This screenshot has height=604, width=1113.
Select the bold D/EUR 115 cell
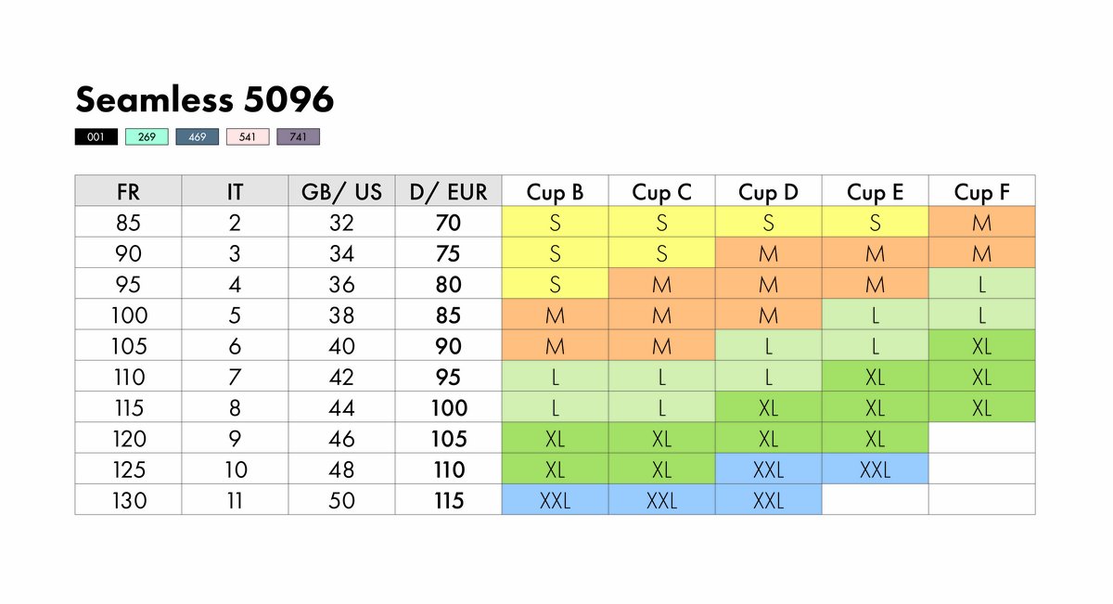448,500
